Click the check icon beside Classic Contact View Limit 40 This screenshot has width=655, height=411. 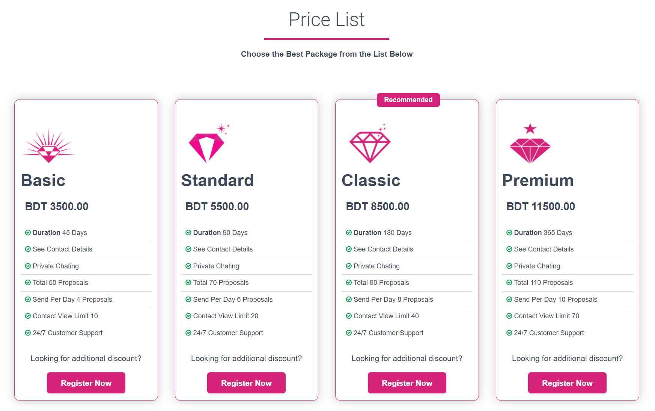point(349,316)
